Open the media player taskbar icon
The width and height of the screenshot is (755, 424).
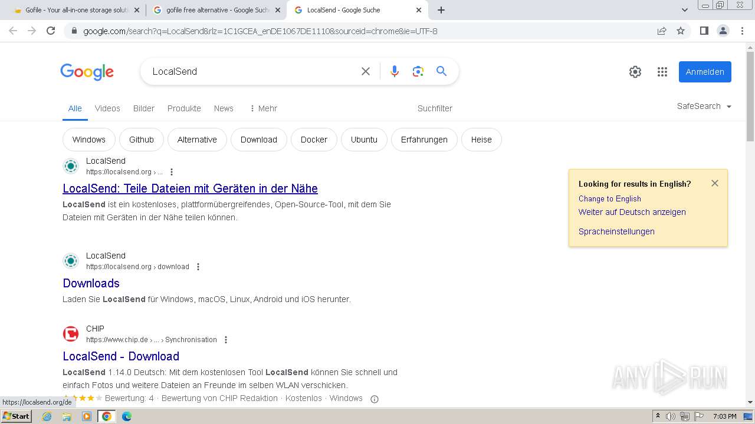pos(87,416)
